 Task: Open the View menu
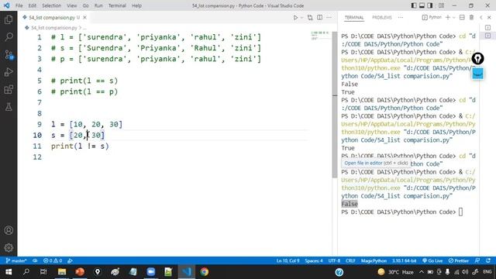[72, 5]
